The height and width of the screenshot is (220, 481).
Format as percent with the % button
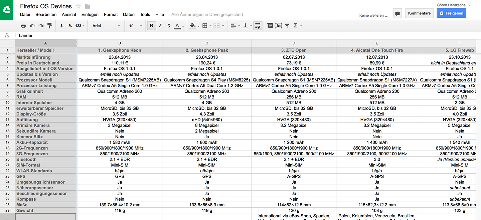point(70,26)
